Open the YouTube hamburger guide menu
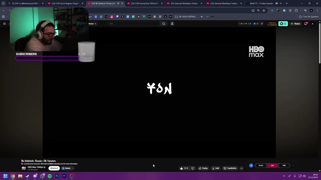The height and width of the screenshot is (180, 321). click(4, 23)
